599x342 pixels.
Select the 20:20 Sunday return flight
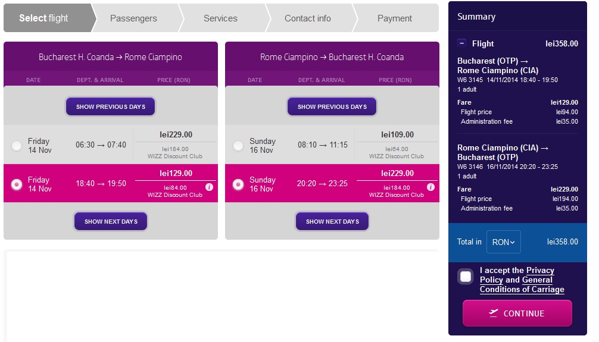tap(238, 184)
